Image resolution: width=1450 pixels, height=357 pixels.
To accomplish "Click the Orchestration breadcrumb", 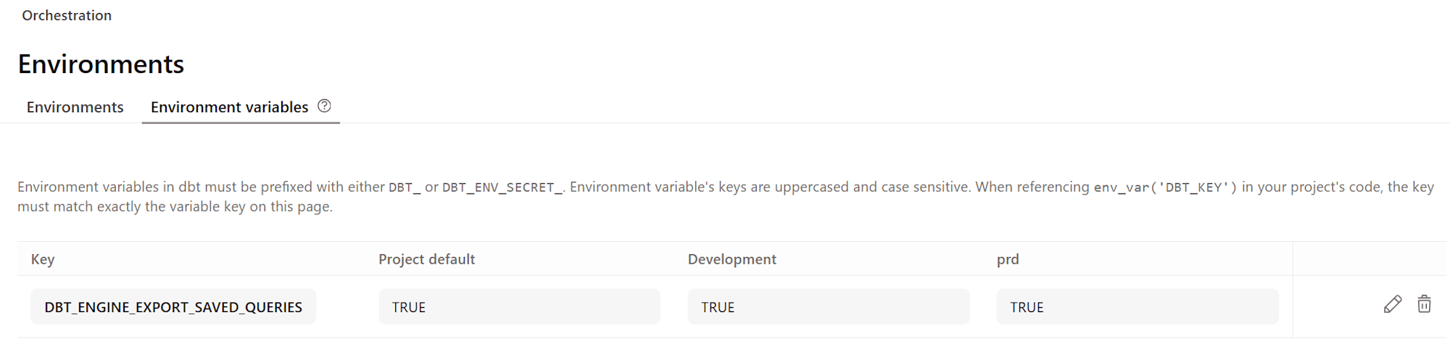I will (x=67, y=15).
